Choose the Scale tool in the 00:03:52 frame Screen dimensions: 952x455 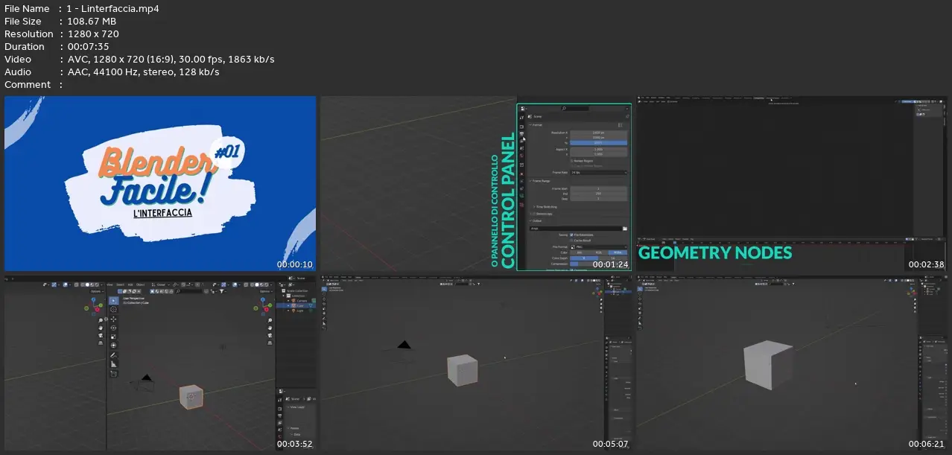point(113,337)
